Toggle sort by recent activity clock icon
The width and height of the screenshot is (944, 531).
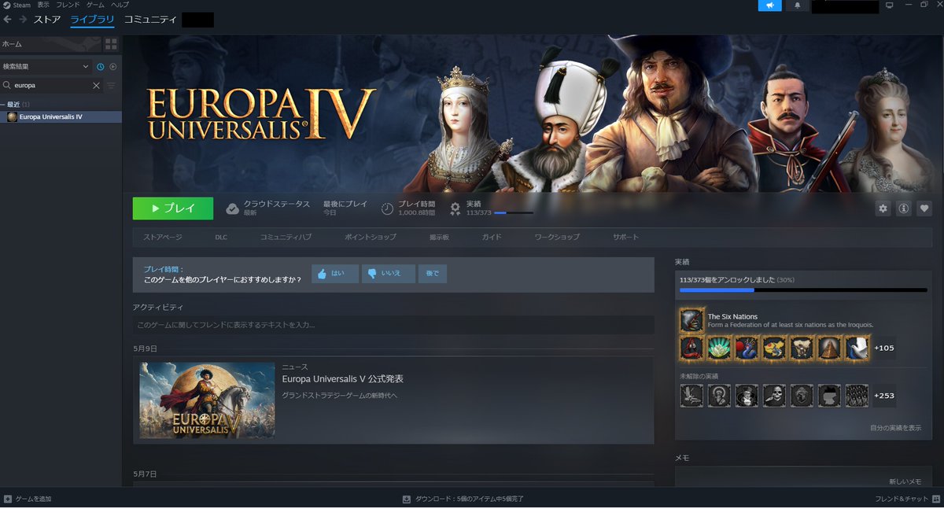(x=101, y=67)
